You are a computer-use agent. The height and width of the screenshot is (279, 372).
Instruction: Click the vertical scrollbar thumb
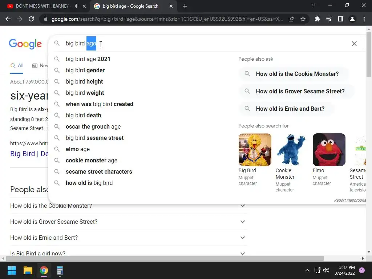pos(369,54)
